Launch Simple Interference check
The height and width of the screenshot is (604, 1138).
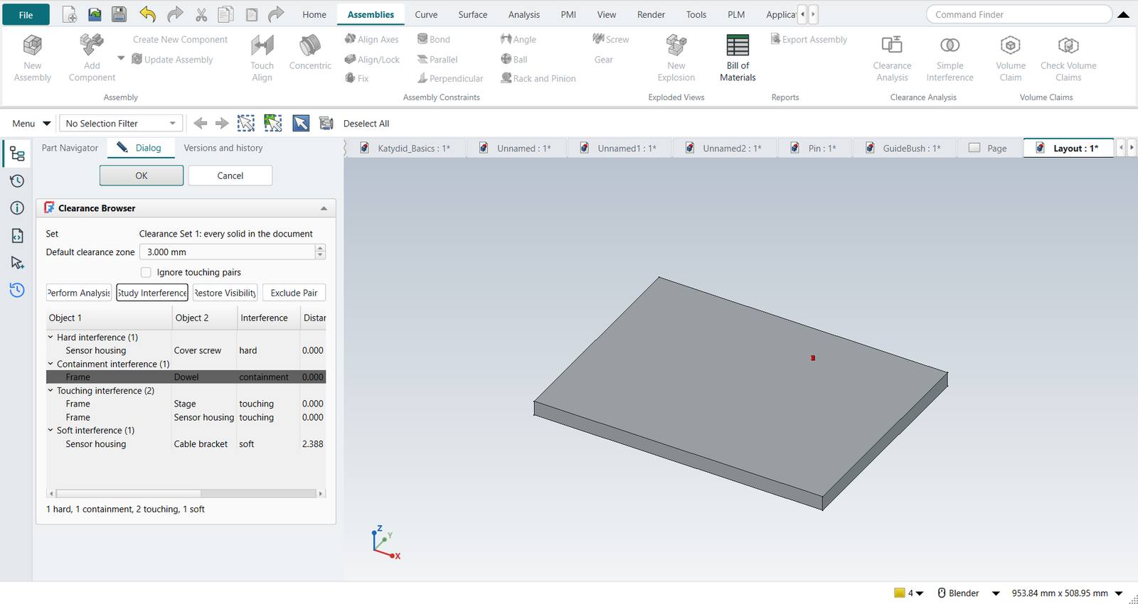tap(950, 58)
